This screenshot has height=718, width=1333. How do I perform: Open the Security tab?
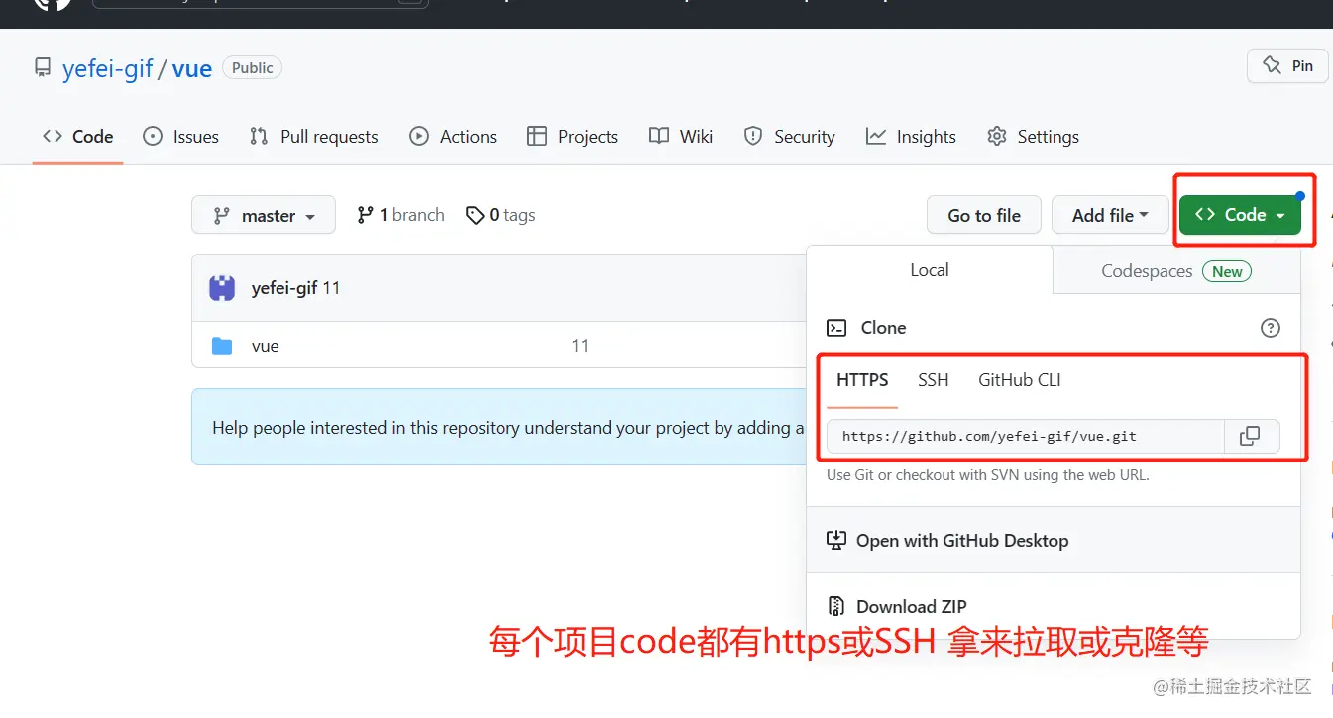click(x=790, y=137)
